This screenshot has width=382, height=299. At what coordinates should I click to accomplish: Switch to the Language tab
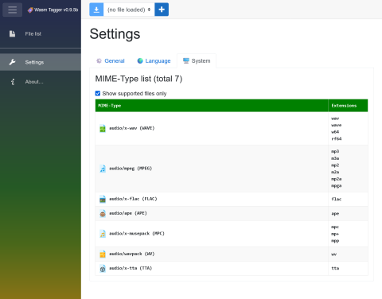154,61
